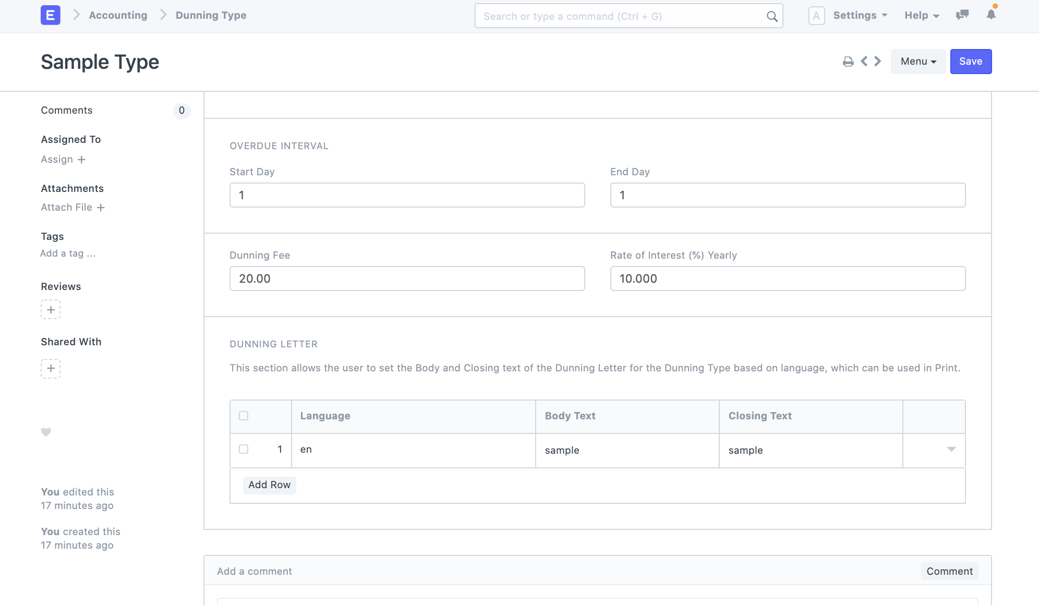Viewport: 1039px width, 605px height.
Task: Open the Accounting breadcrumb menu
Action: tap(117, 15)
